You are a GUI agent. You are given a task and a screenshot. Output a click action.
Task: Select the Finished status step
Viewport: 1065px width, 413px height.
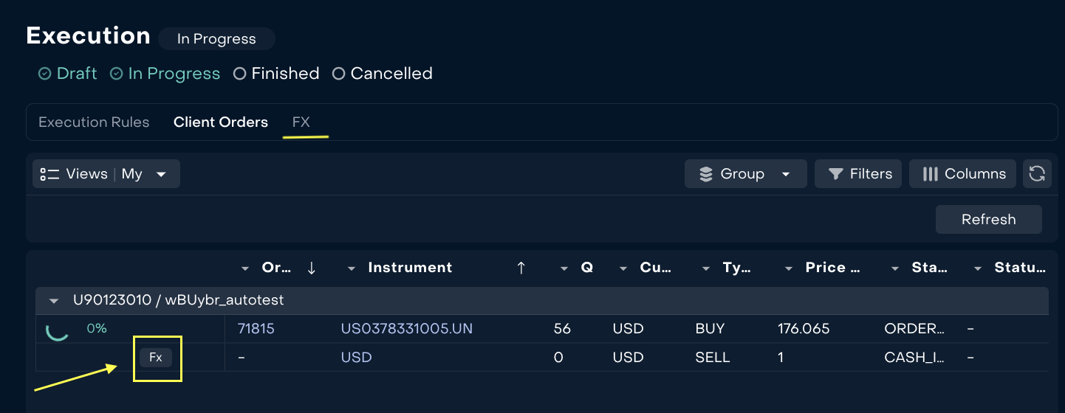click(276, 74)
